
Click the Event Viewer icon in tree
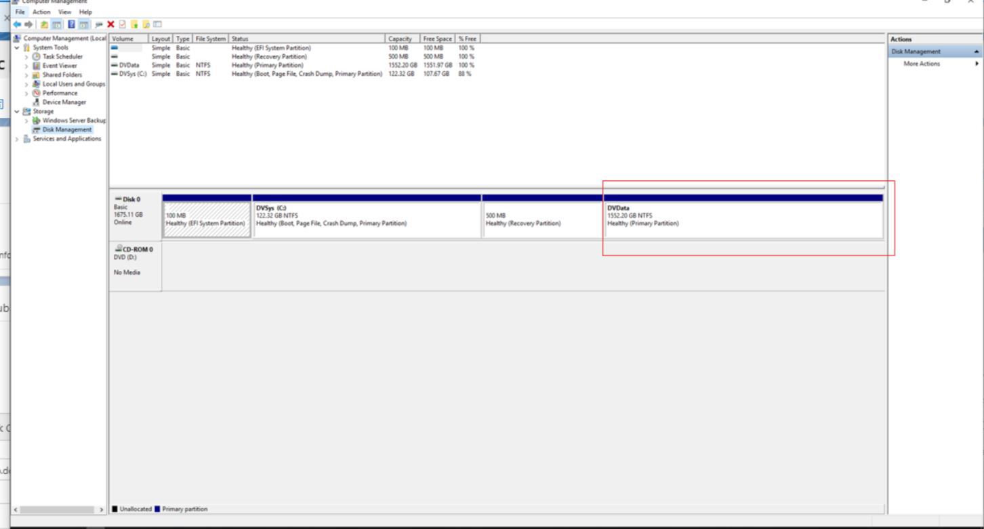point(37,66)
